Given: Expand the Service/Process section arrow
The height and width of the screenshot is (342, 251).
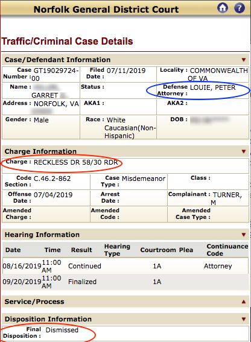Looking at the screenshot, I should [x=244, y=302].
